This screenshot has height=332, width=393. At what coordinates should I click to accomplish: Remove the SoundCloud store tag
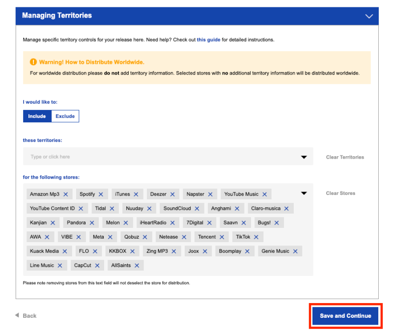click(197, 208)
